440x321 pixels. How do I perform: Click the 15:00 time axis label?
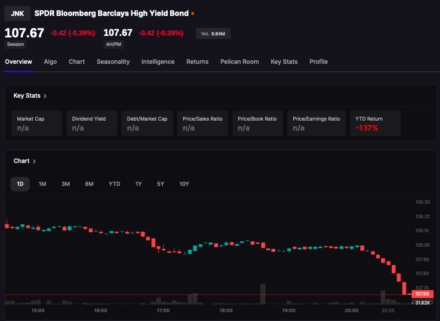pyautogui.click(x=38, y=311)
